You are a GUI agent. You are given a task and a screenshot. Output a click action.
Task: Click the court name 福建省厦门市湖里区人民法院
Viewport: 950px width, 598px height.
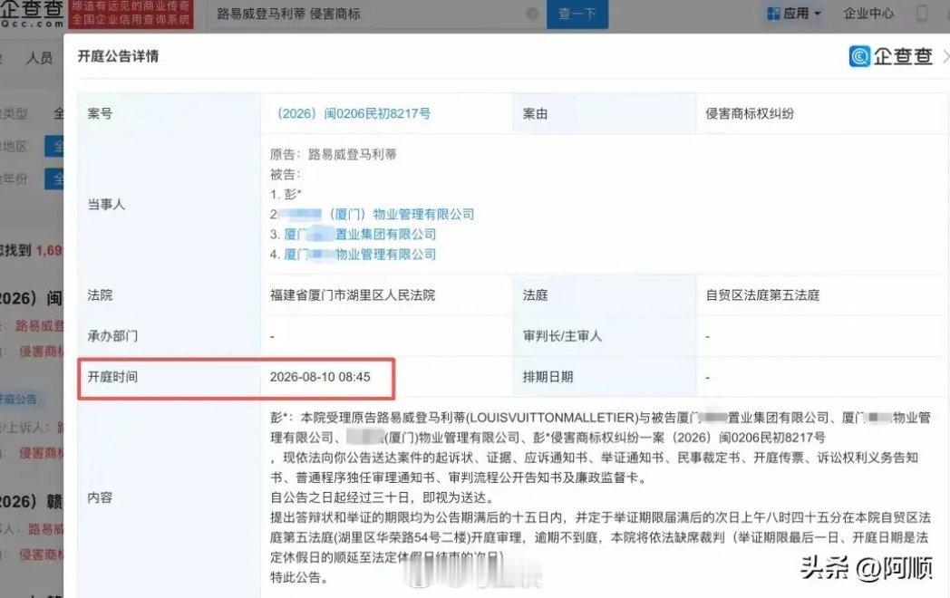click(x=353, y=295)
